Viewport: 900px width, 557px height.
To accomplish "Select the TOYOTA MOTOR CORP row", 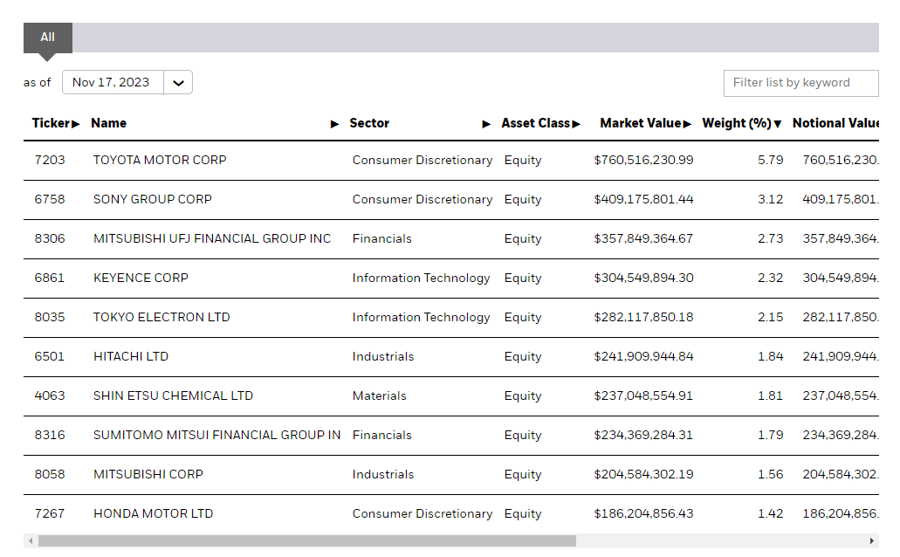I will (x=160, y=161).
